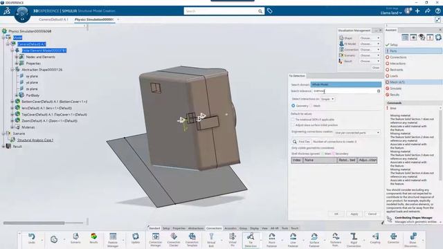The image size is (443, 249).
Task: Open the Engineering connections creation dropdown
Action: (x=357, y=132)
